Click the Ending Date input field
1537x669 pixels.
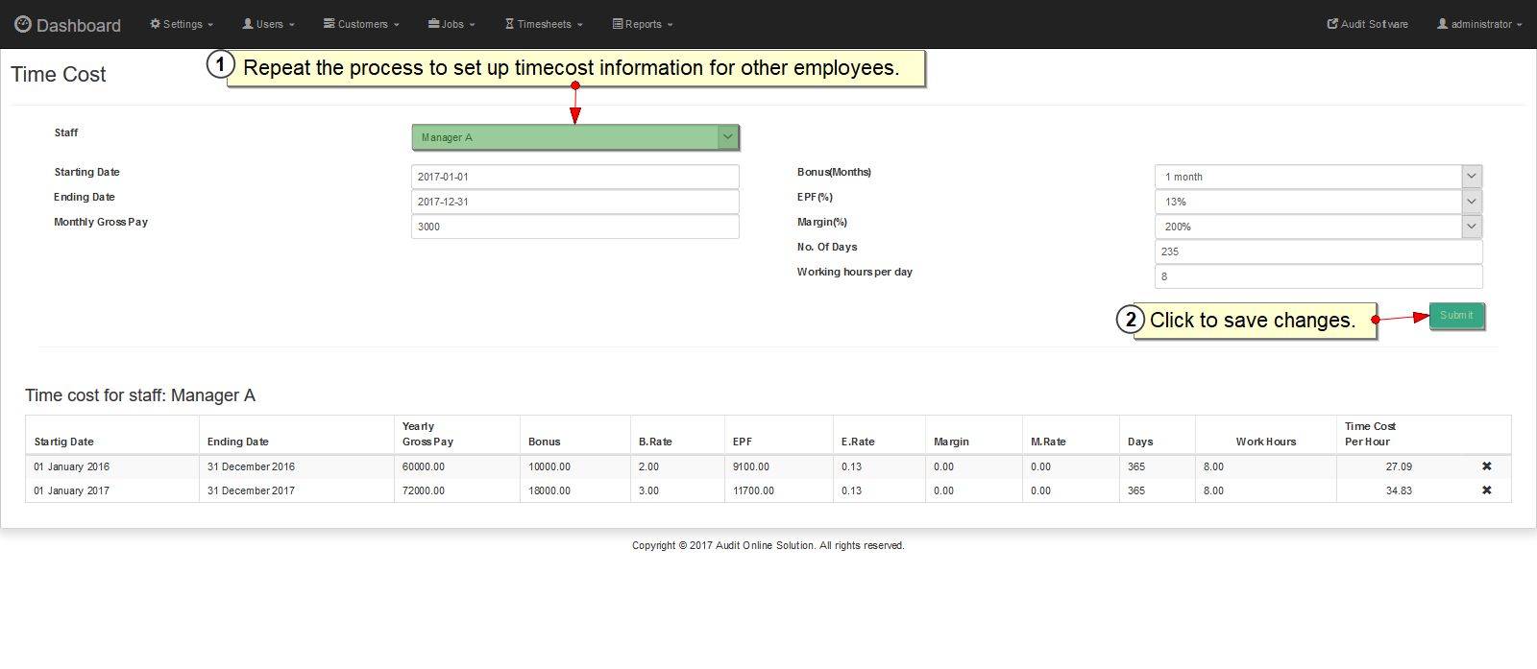[574, 202]
